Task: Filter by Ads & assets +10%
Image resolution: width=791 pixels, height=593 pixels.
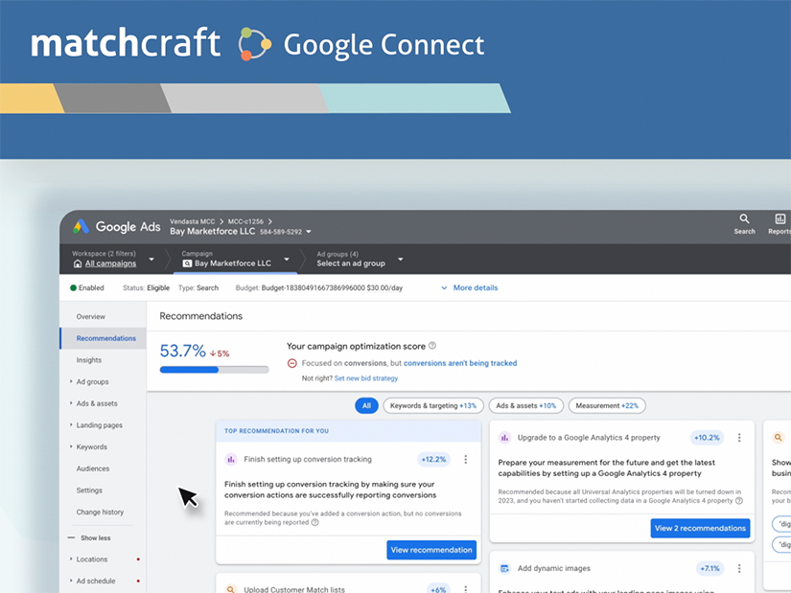Action: [x=526, y=405]
